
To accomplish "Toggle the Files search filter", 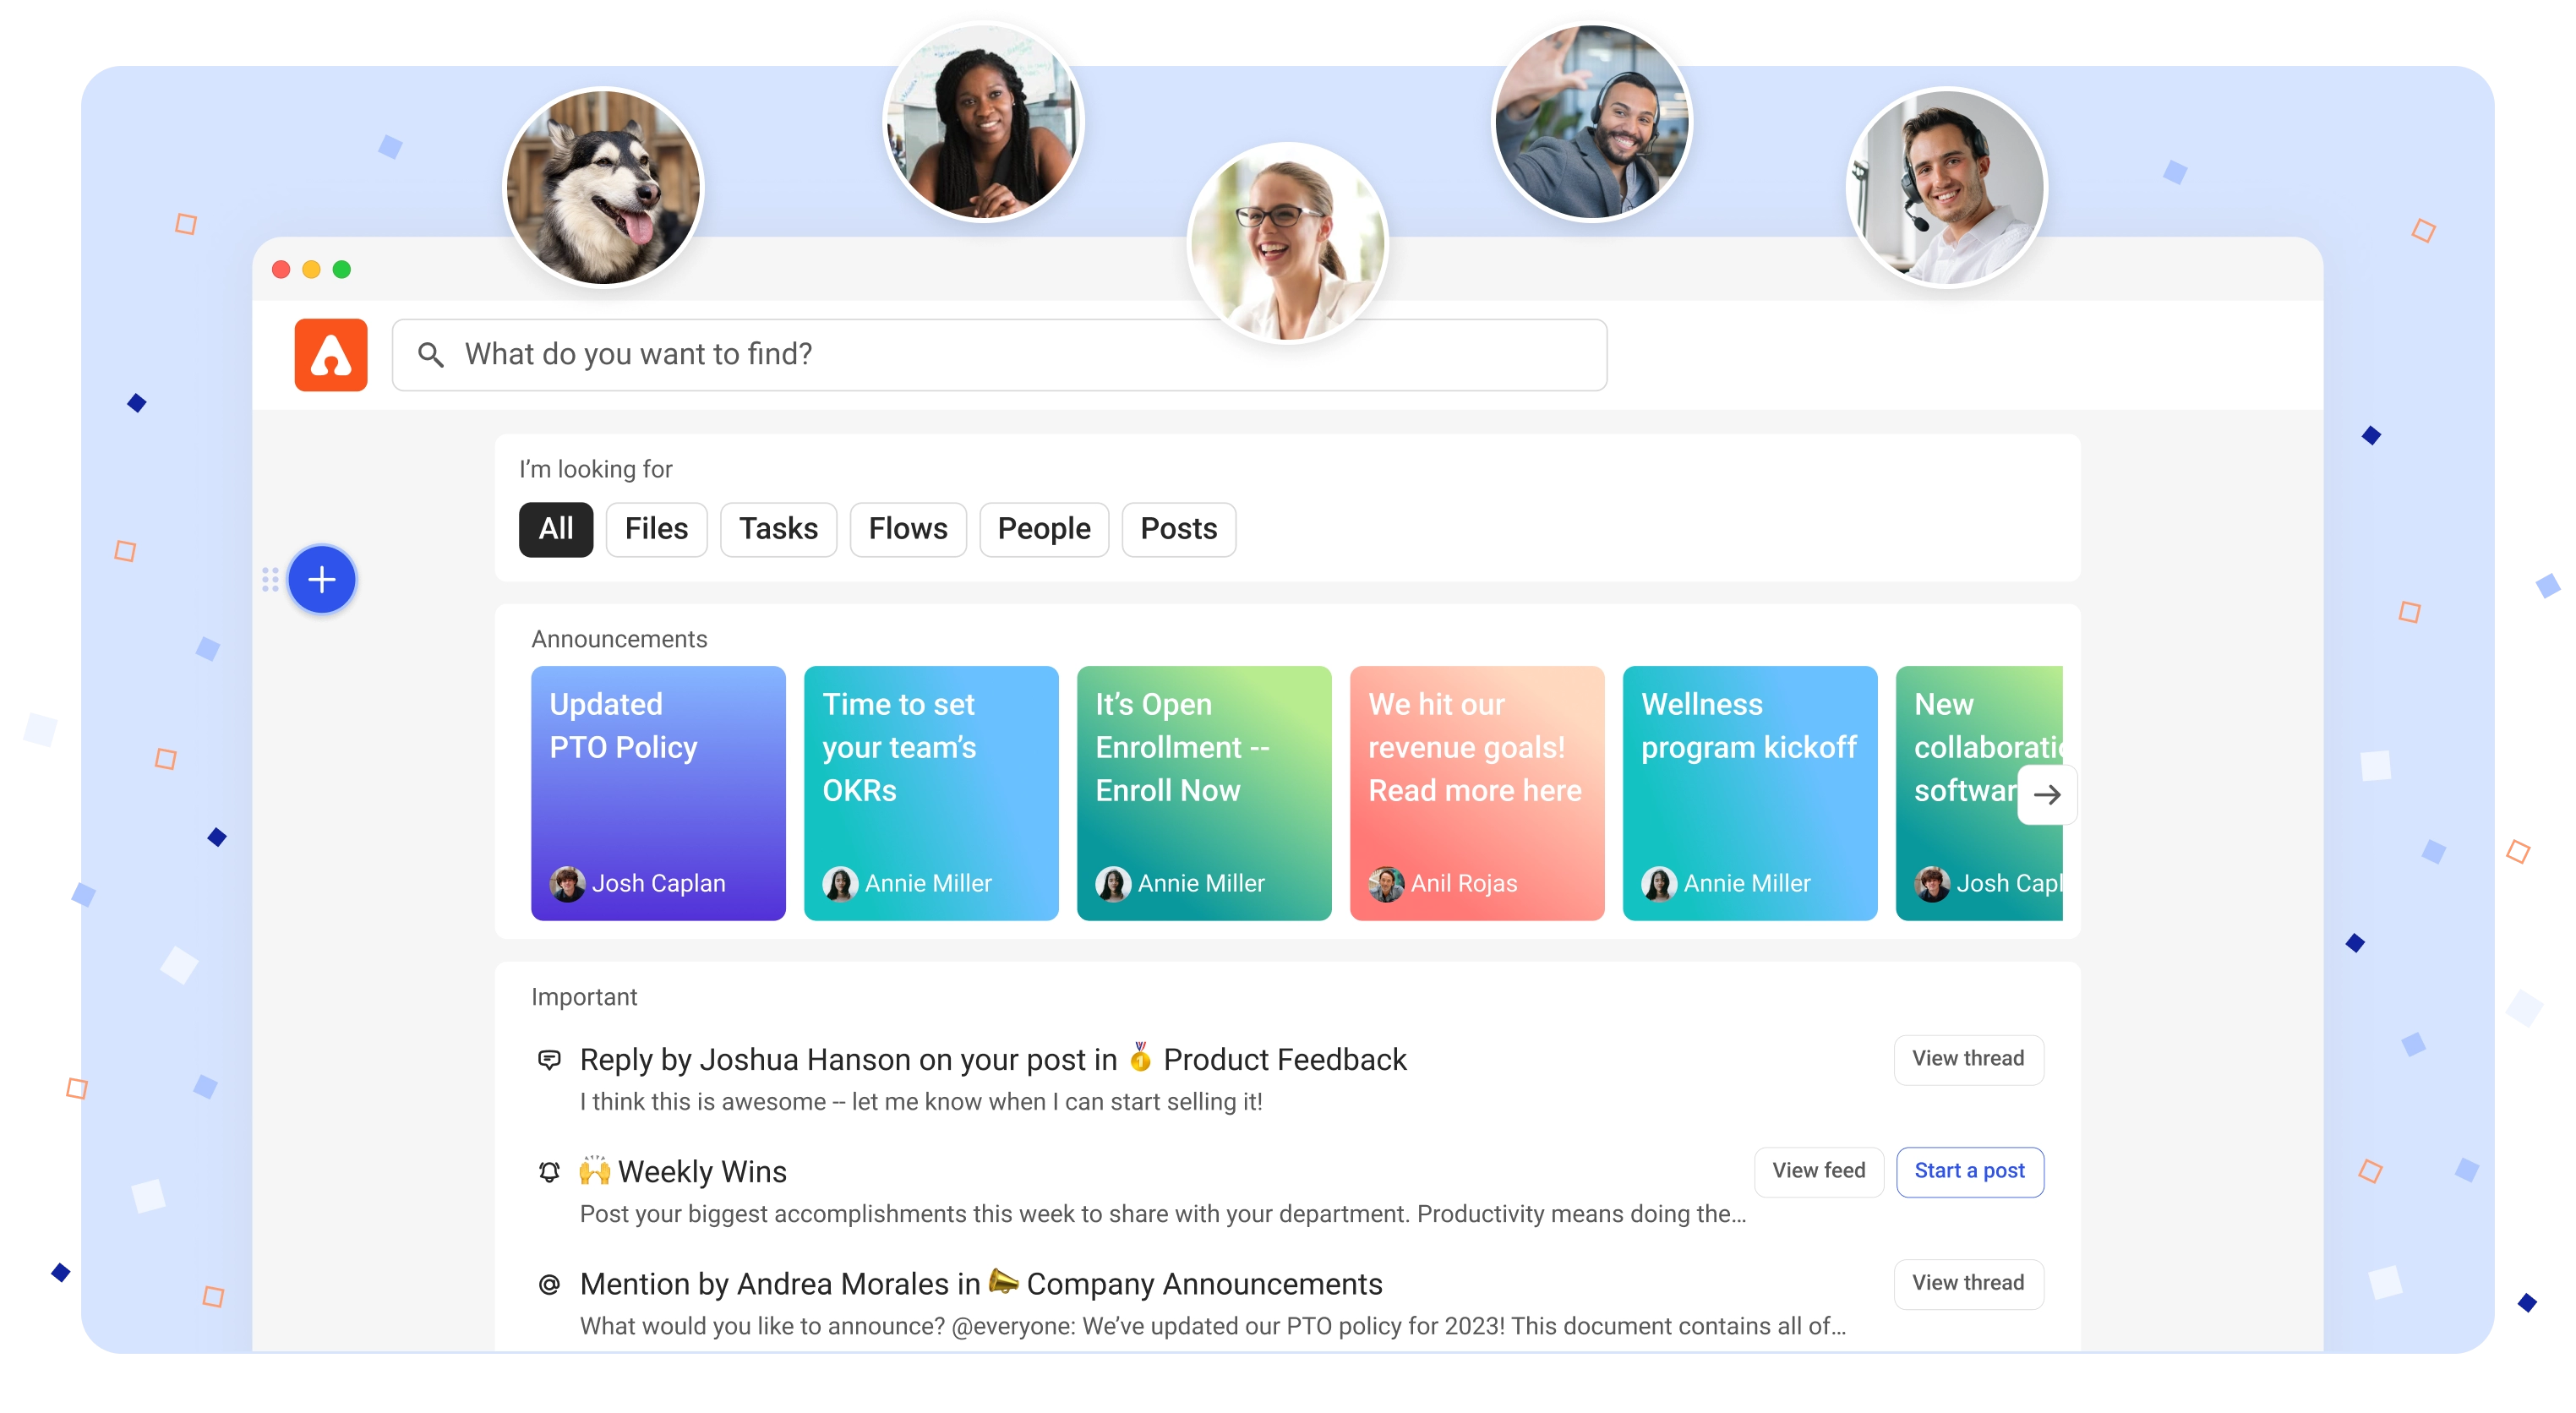I will (x=656, y=527).
